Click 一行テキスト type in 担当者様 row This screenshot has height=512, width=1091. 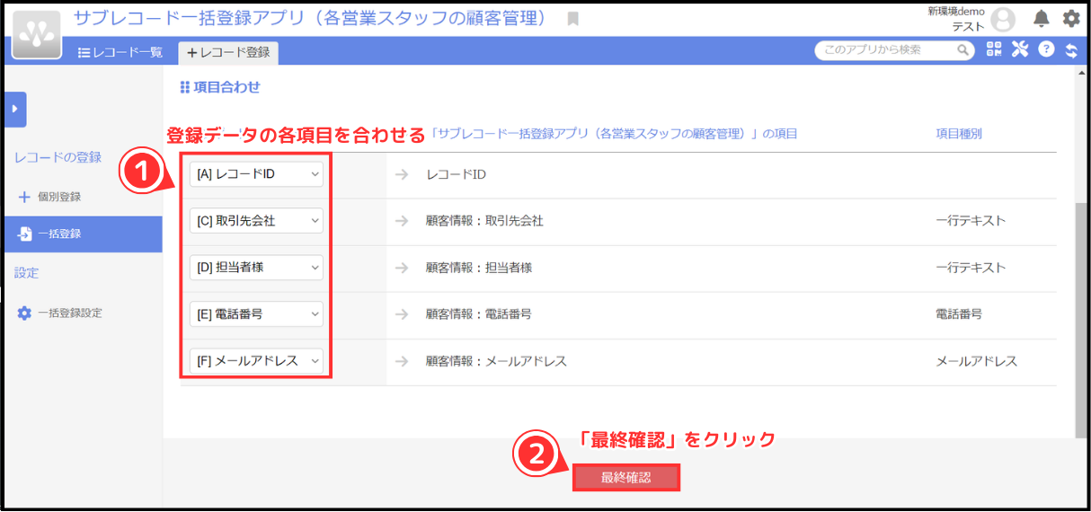[x=971, y=268]
